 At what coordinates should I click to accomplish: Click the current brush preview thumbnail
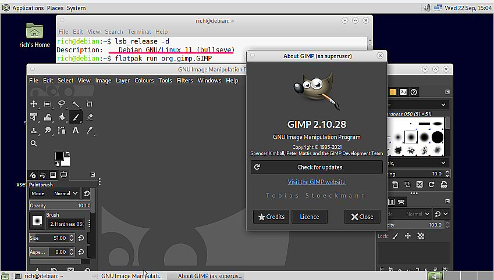37,221
